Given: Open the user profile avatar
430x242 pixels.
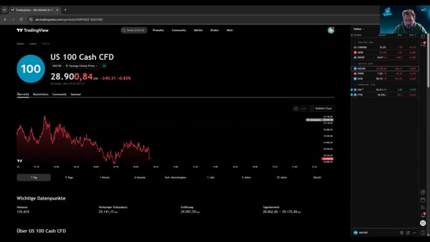Looking at the screenshot, I should click(x=331, y=30).
